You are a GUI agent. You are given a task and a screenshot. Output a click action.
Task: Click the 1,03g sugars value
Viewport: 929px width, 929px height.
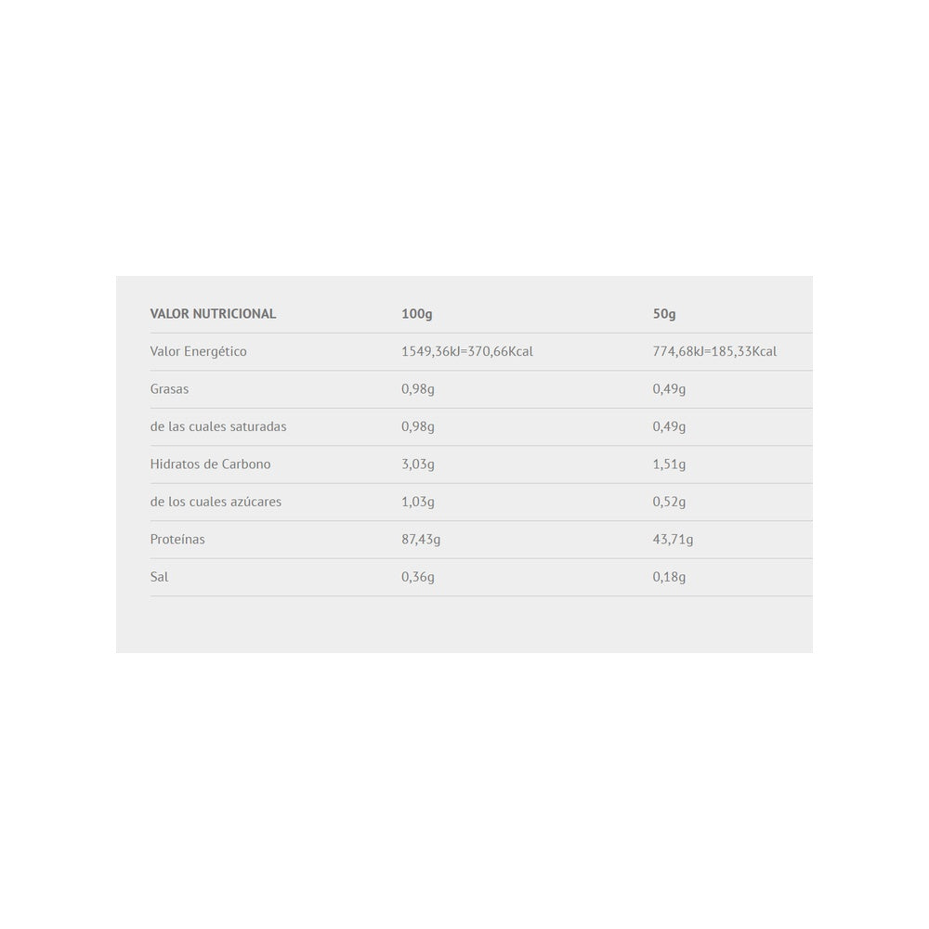[418, 502]
